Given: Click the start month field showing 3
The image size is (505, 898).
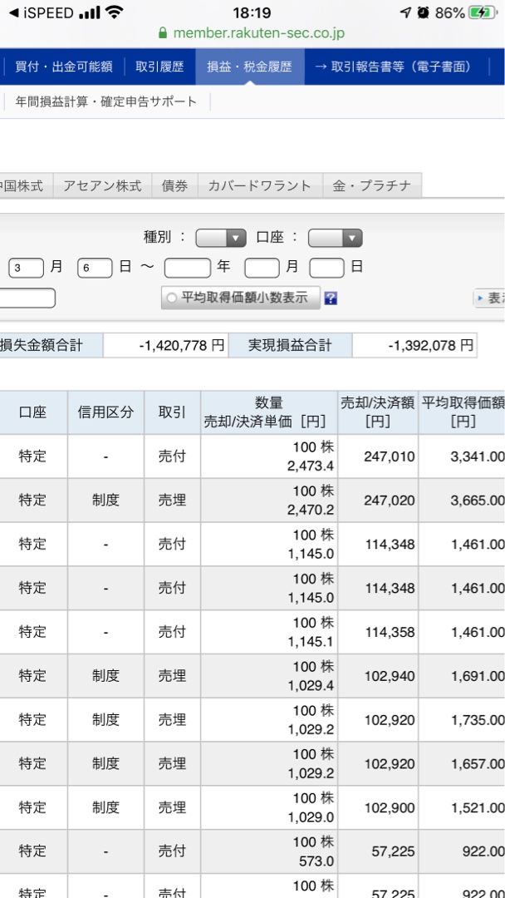Looking at the screenshot, I should (27, 268).
